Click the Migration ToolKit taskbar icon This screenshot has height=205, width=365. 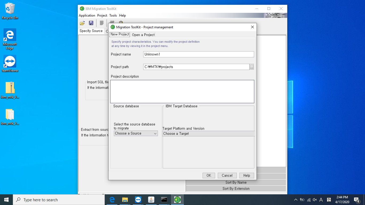pyautogui.click(x=177, y=200)
